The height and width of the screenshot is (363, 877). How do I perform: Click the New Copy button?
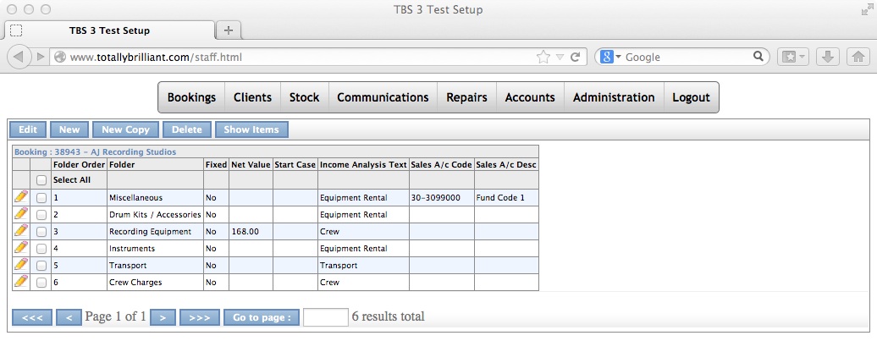coord(125,129)
